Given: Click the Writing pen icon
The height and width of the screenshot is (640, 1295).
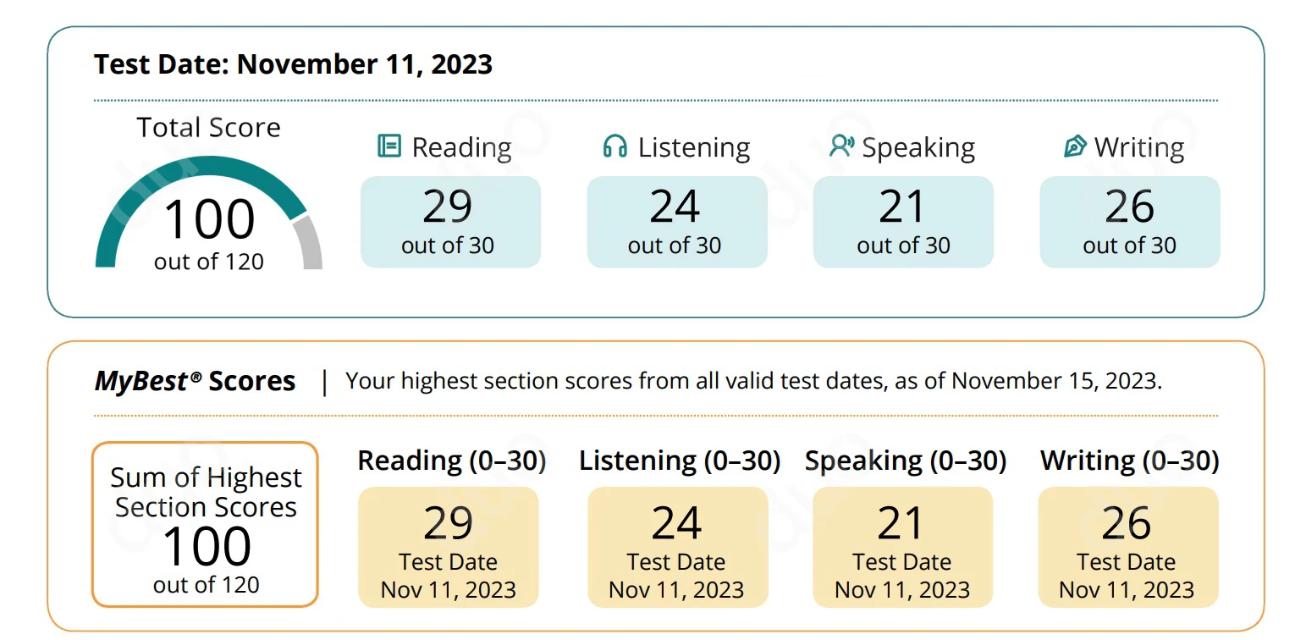Looking at the screenshot, I should [x=1074, y=146].
